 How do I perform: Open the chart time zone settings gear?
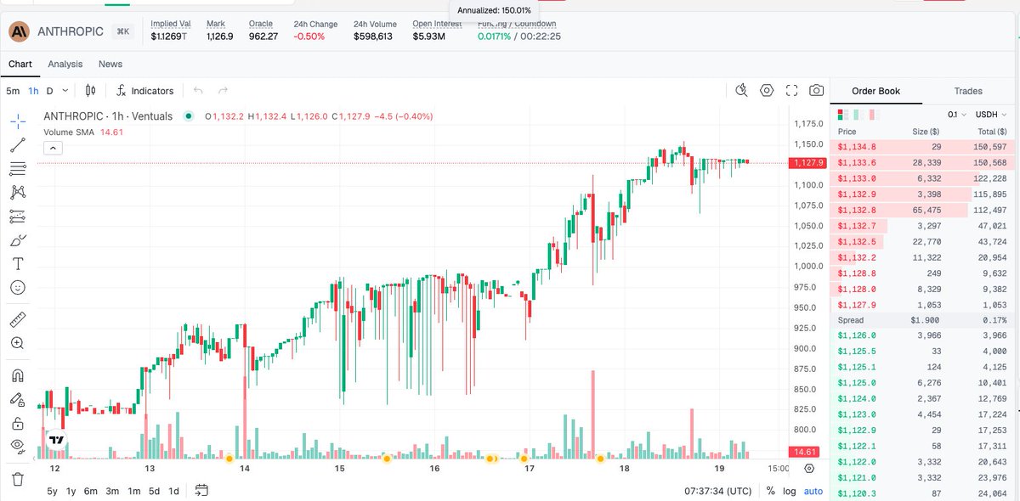coord(808,468)
